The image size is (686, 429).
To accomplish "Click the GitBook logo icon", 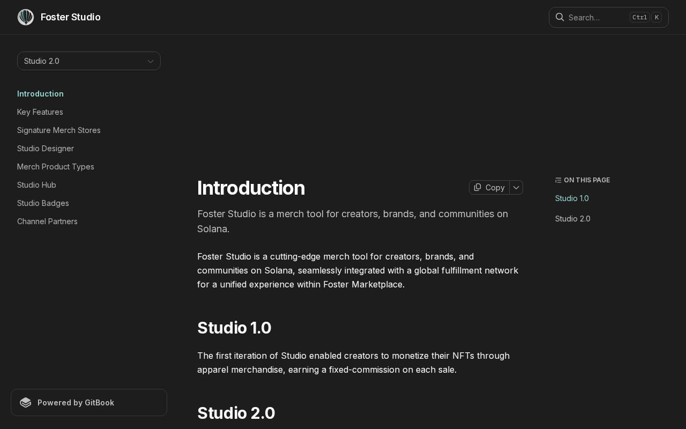I will click(x=26, y=403).
